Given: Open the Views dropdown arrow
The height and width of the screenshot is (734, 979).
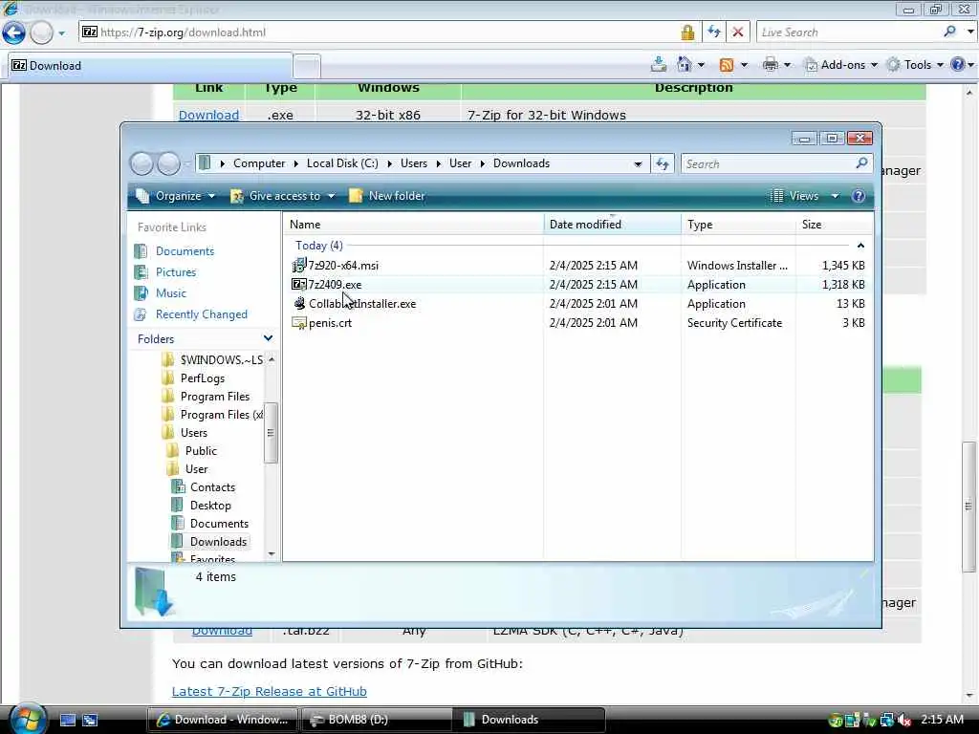Looking at the screenshot, I should tap(835, 196).
